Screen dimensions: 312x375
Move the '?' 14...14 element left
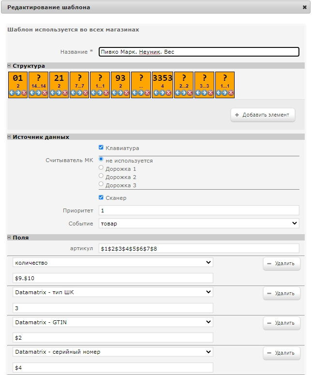pyautogui.click(x=32, y=93)
